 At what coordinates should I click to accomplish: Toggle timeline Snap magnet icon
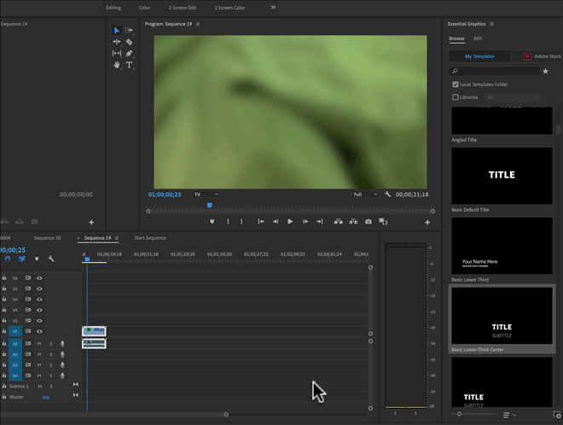point(8,259)
